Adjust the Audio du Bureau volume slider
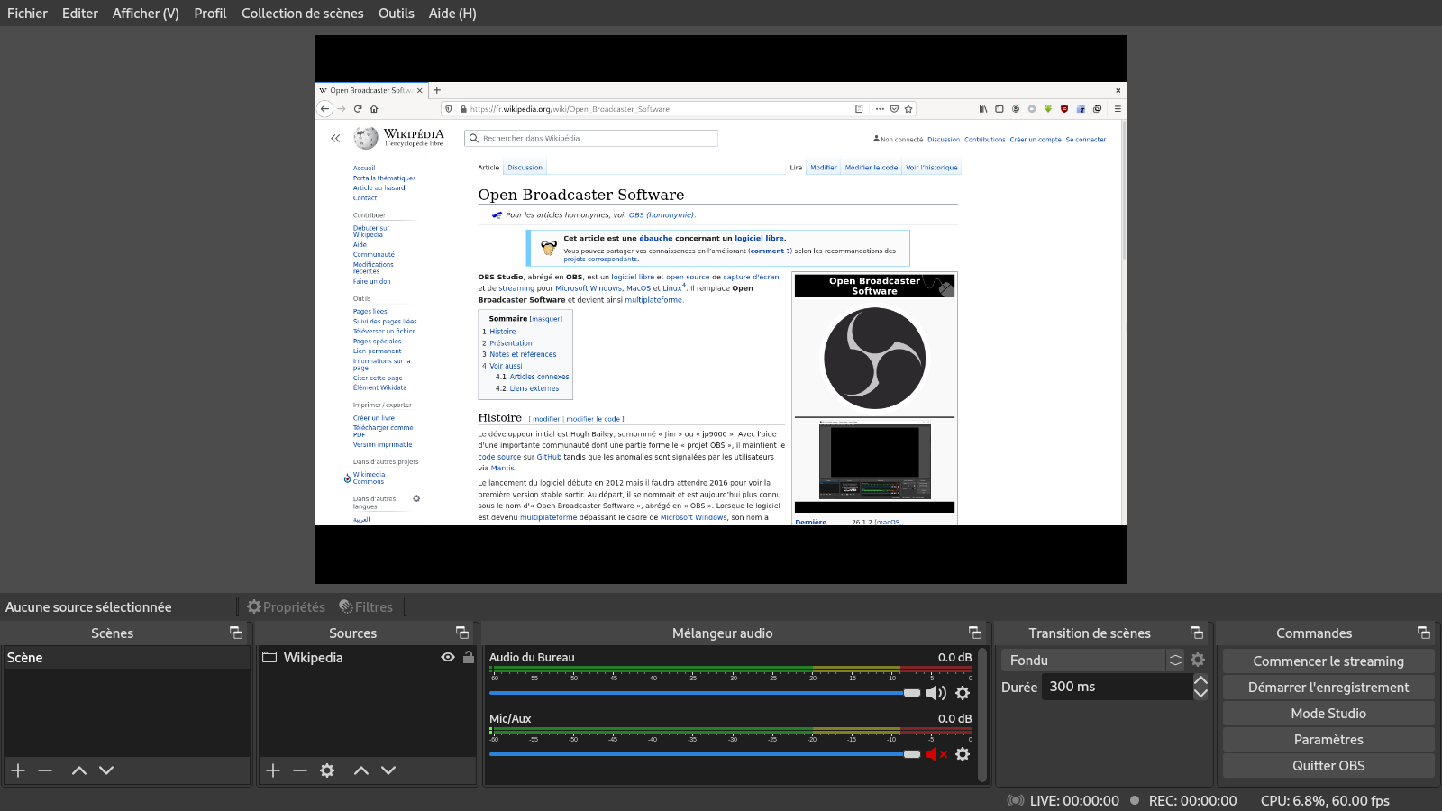 [912, 693]
